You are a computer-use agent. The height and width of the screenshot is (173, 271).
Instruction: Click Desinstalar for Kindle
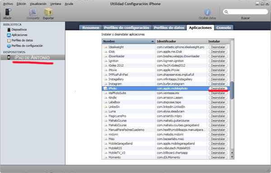point(218,97)
